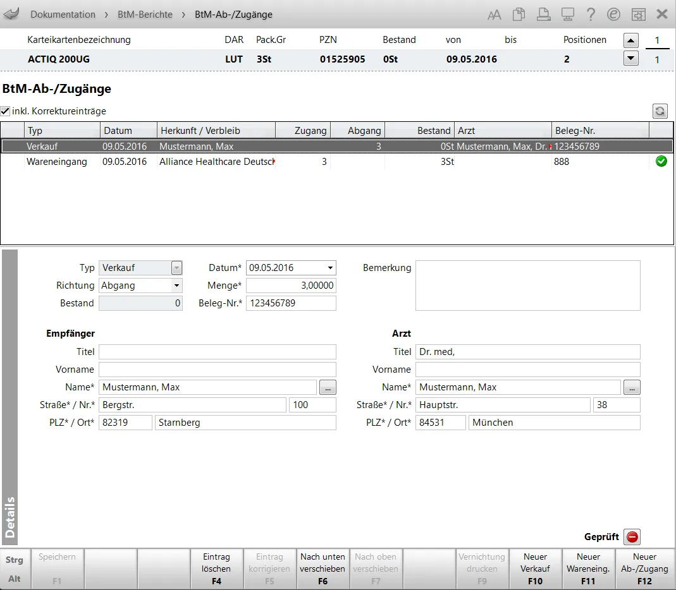
Task: Click the circled e online icon
Action: coord(613,14)
